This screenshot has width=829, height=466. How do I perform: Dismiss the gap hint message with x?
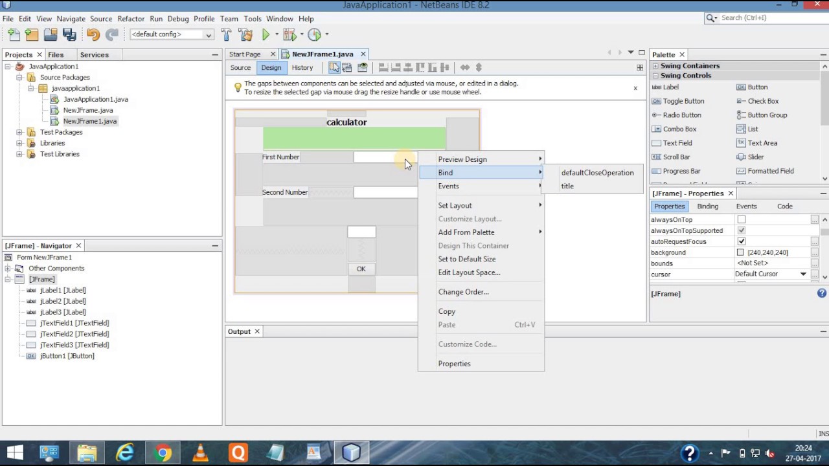pyautogui.click(x=635, y=88)
